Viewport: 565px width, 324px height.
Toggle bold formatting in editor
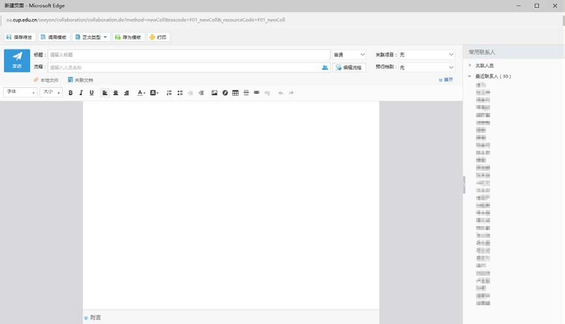[70, 93]
